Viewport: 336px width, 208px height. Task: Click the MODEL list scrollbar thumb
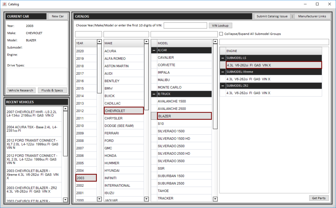click(215, 86)
